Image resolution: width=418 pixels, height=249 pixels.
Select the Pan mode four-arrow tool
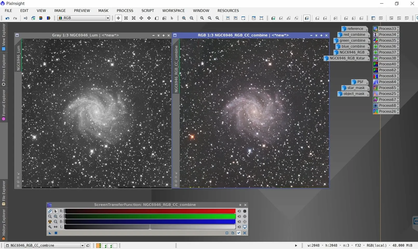tap(149, 18)
